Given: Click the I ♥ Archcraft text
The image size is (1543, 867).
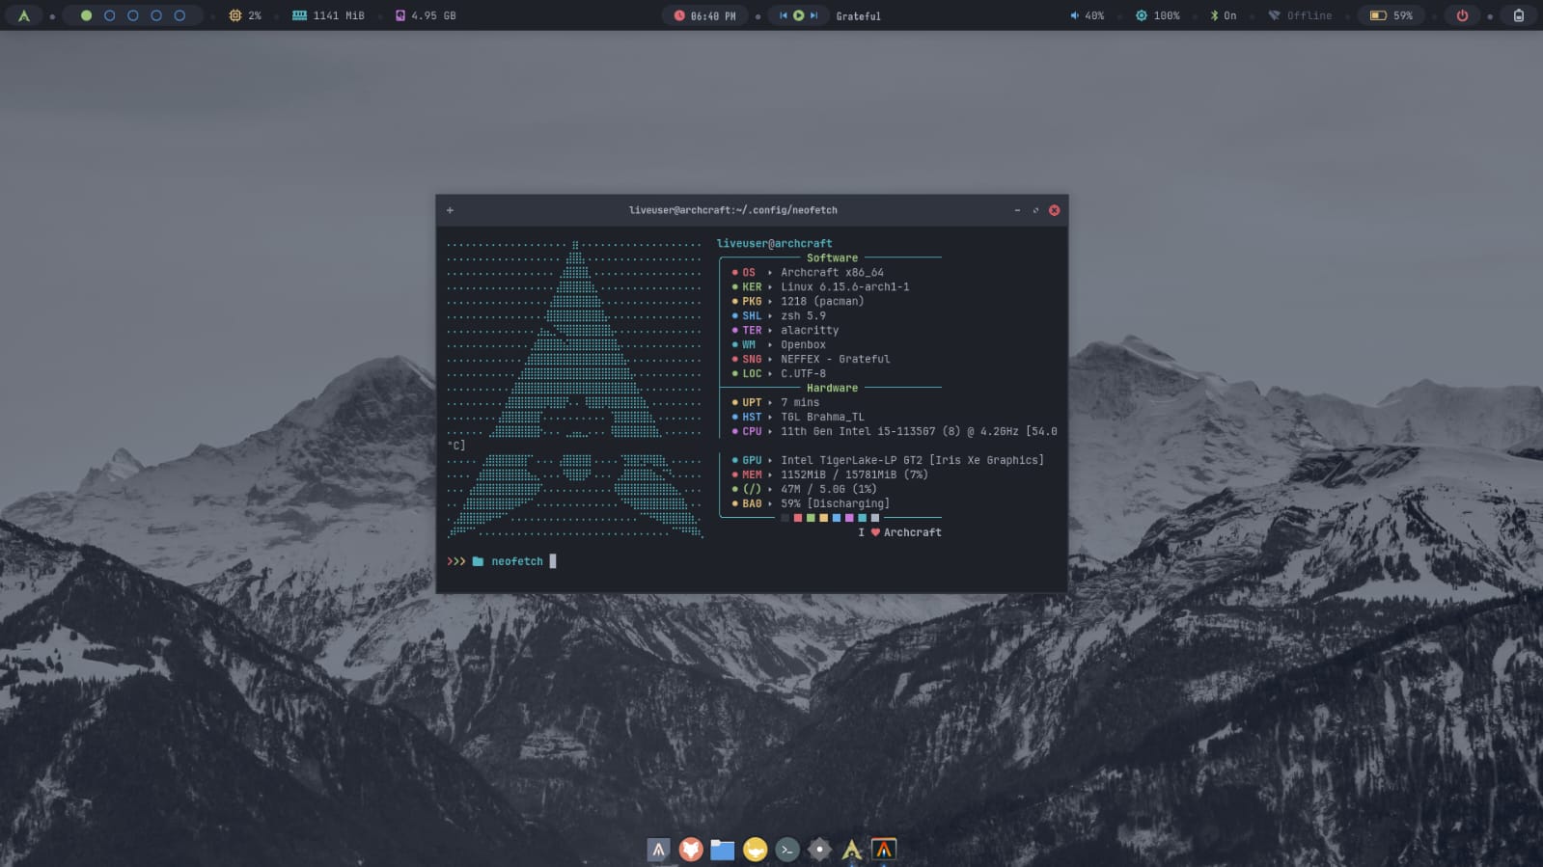Looking at the screenshot, I should tap(899, 532).
